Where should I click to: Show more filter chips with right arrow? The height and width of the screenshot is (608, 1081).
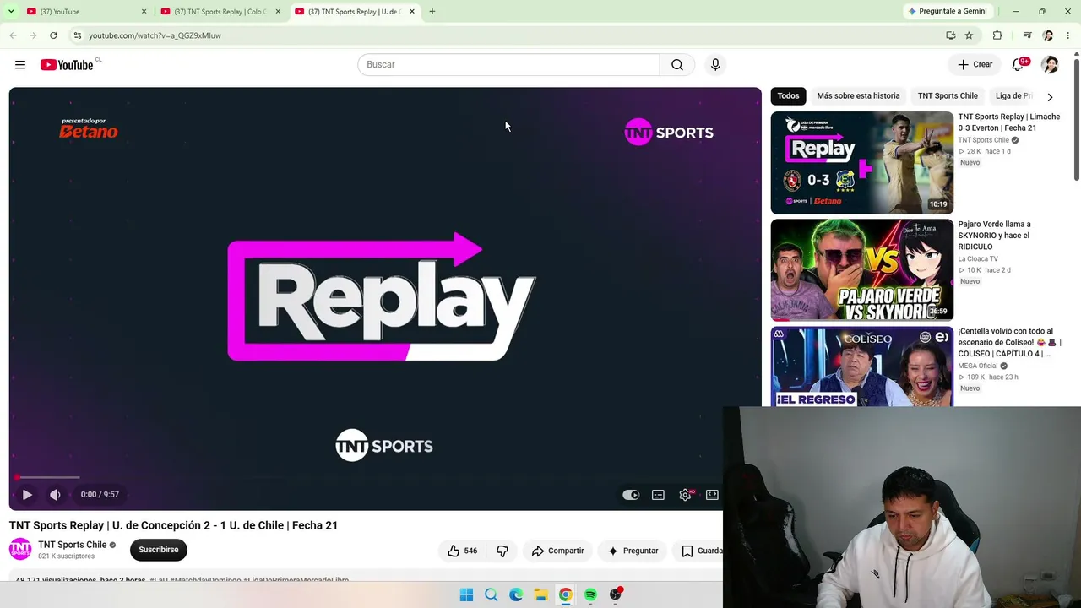tap(1050, 97)
